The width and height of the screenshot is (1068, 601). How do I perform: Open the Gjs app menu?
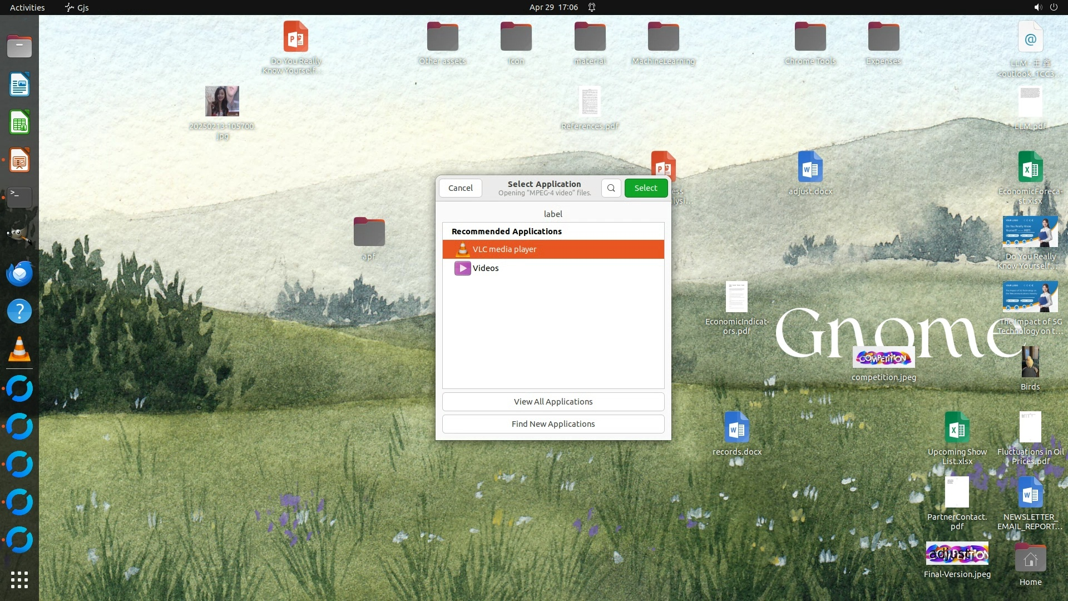77,7
